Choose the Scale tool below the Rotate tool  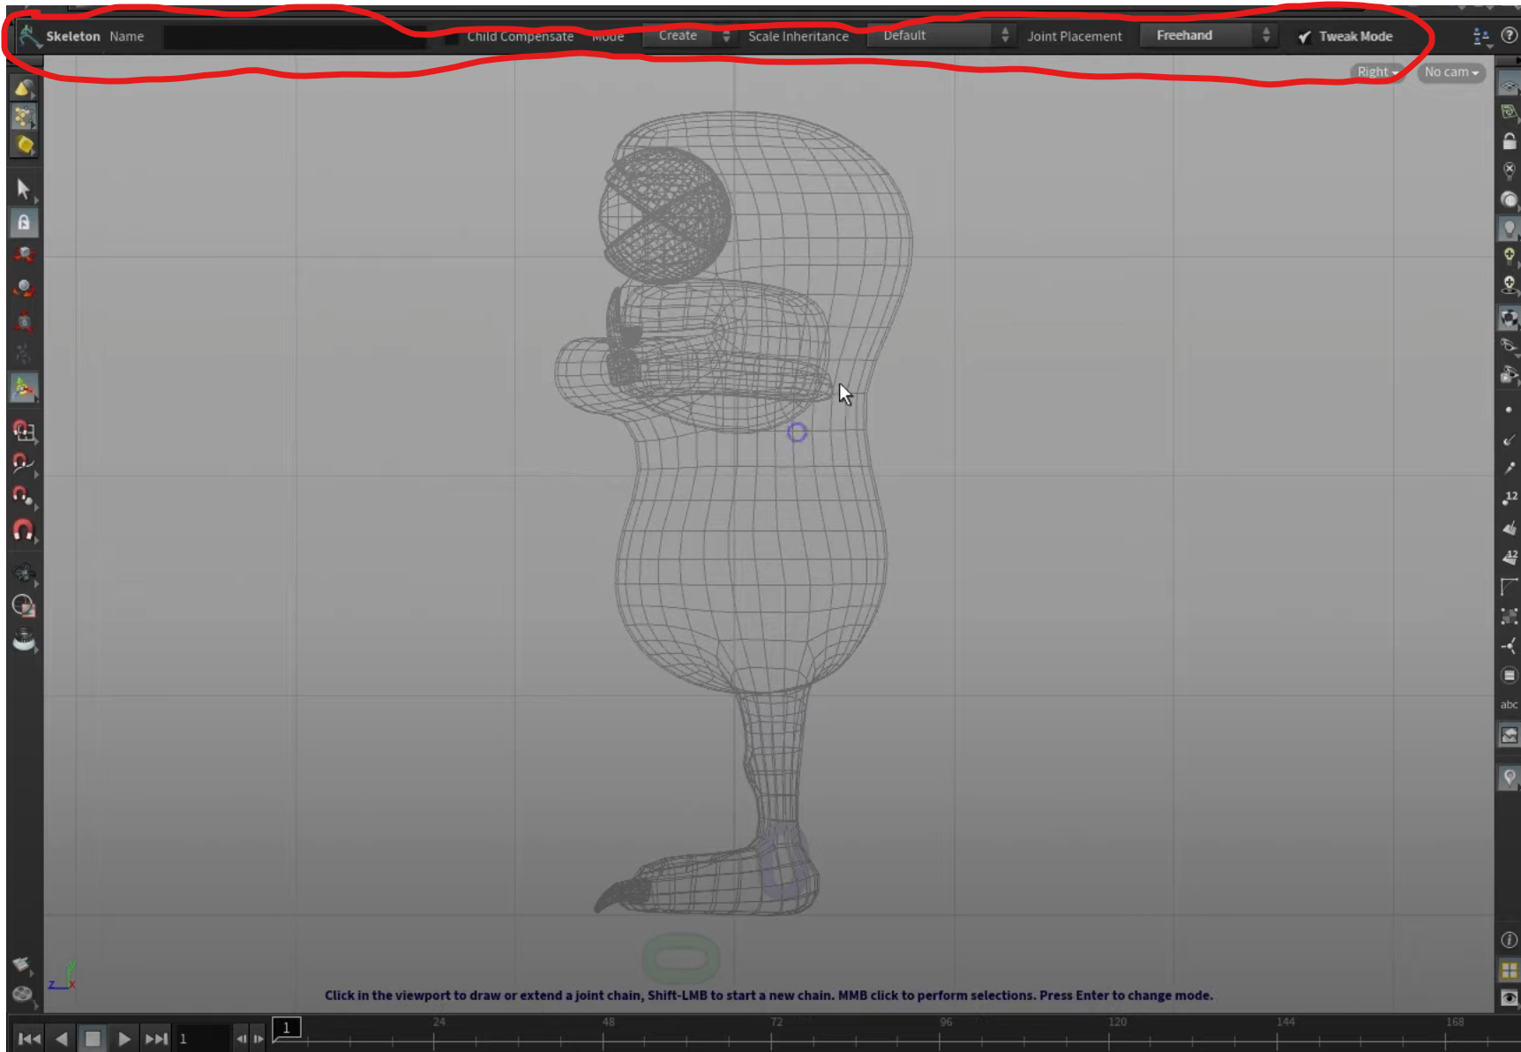point(24,321)
